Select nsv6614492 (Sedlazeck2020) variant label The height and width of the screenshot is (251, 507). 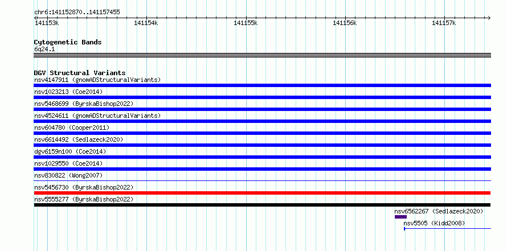click(79, 139)
